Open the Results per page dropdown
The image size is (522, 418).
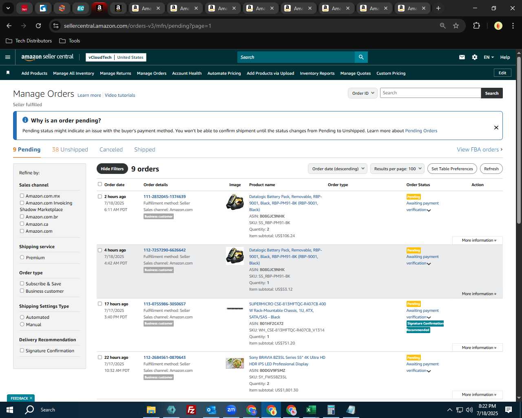tap(398, 169)
